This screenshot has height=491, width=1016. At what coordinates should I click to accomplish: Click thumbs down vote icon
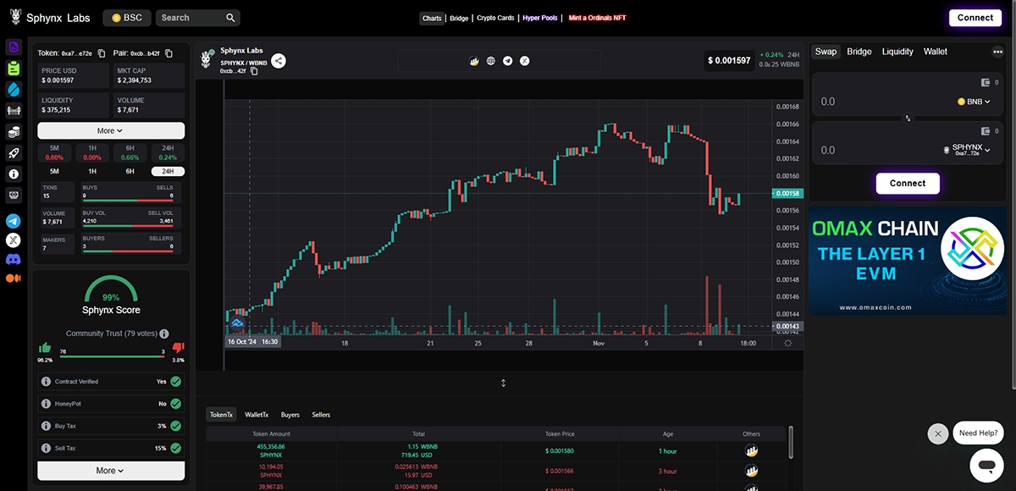point(178,348)
